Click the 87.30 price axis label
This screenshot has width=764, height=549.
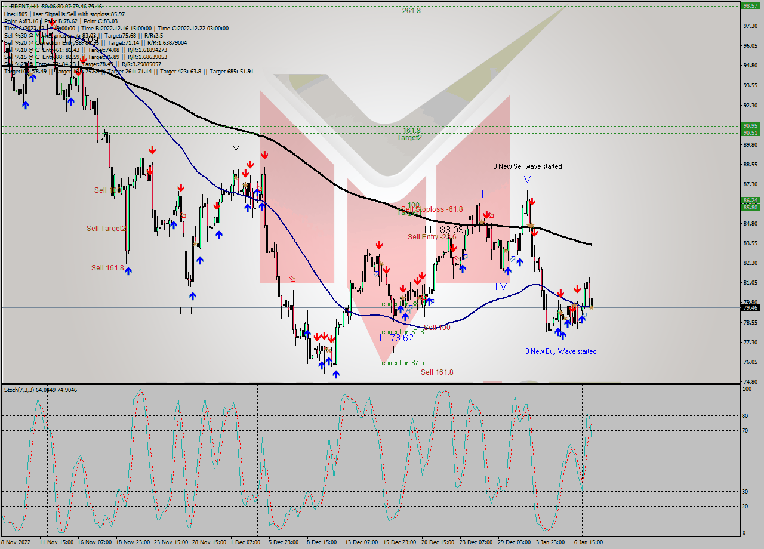(750, 184)
